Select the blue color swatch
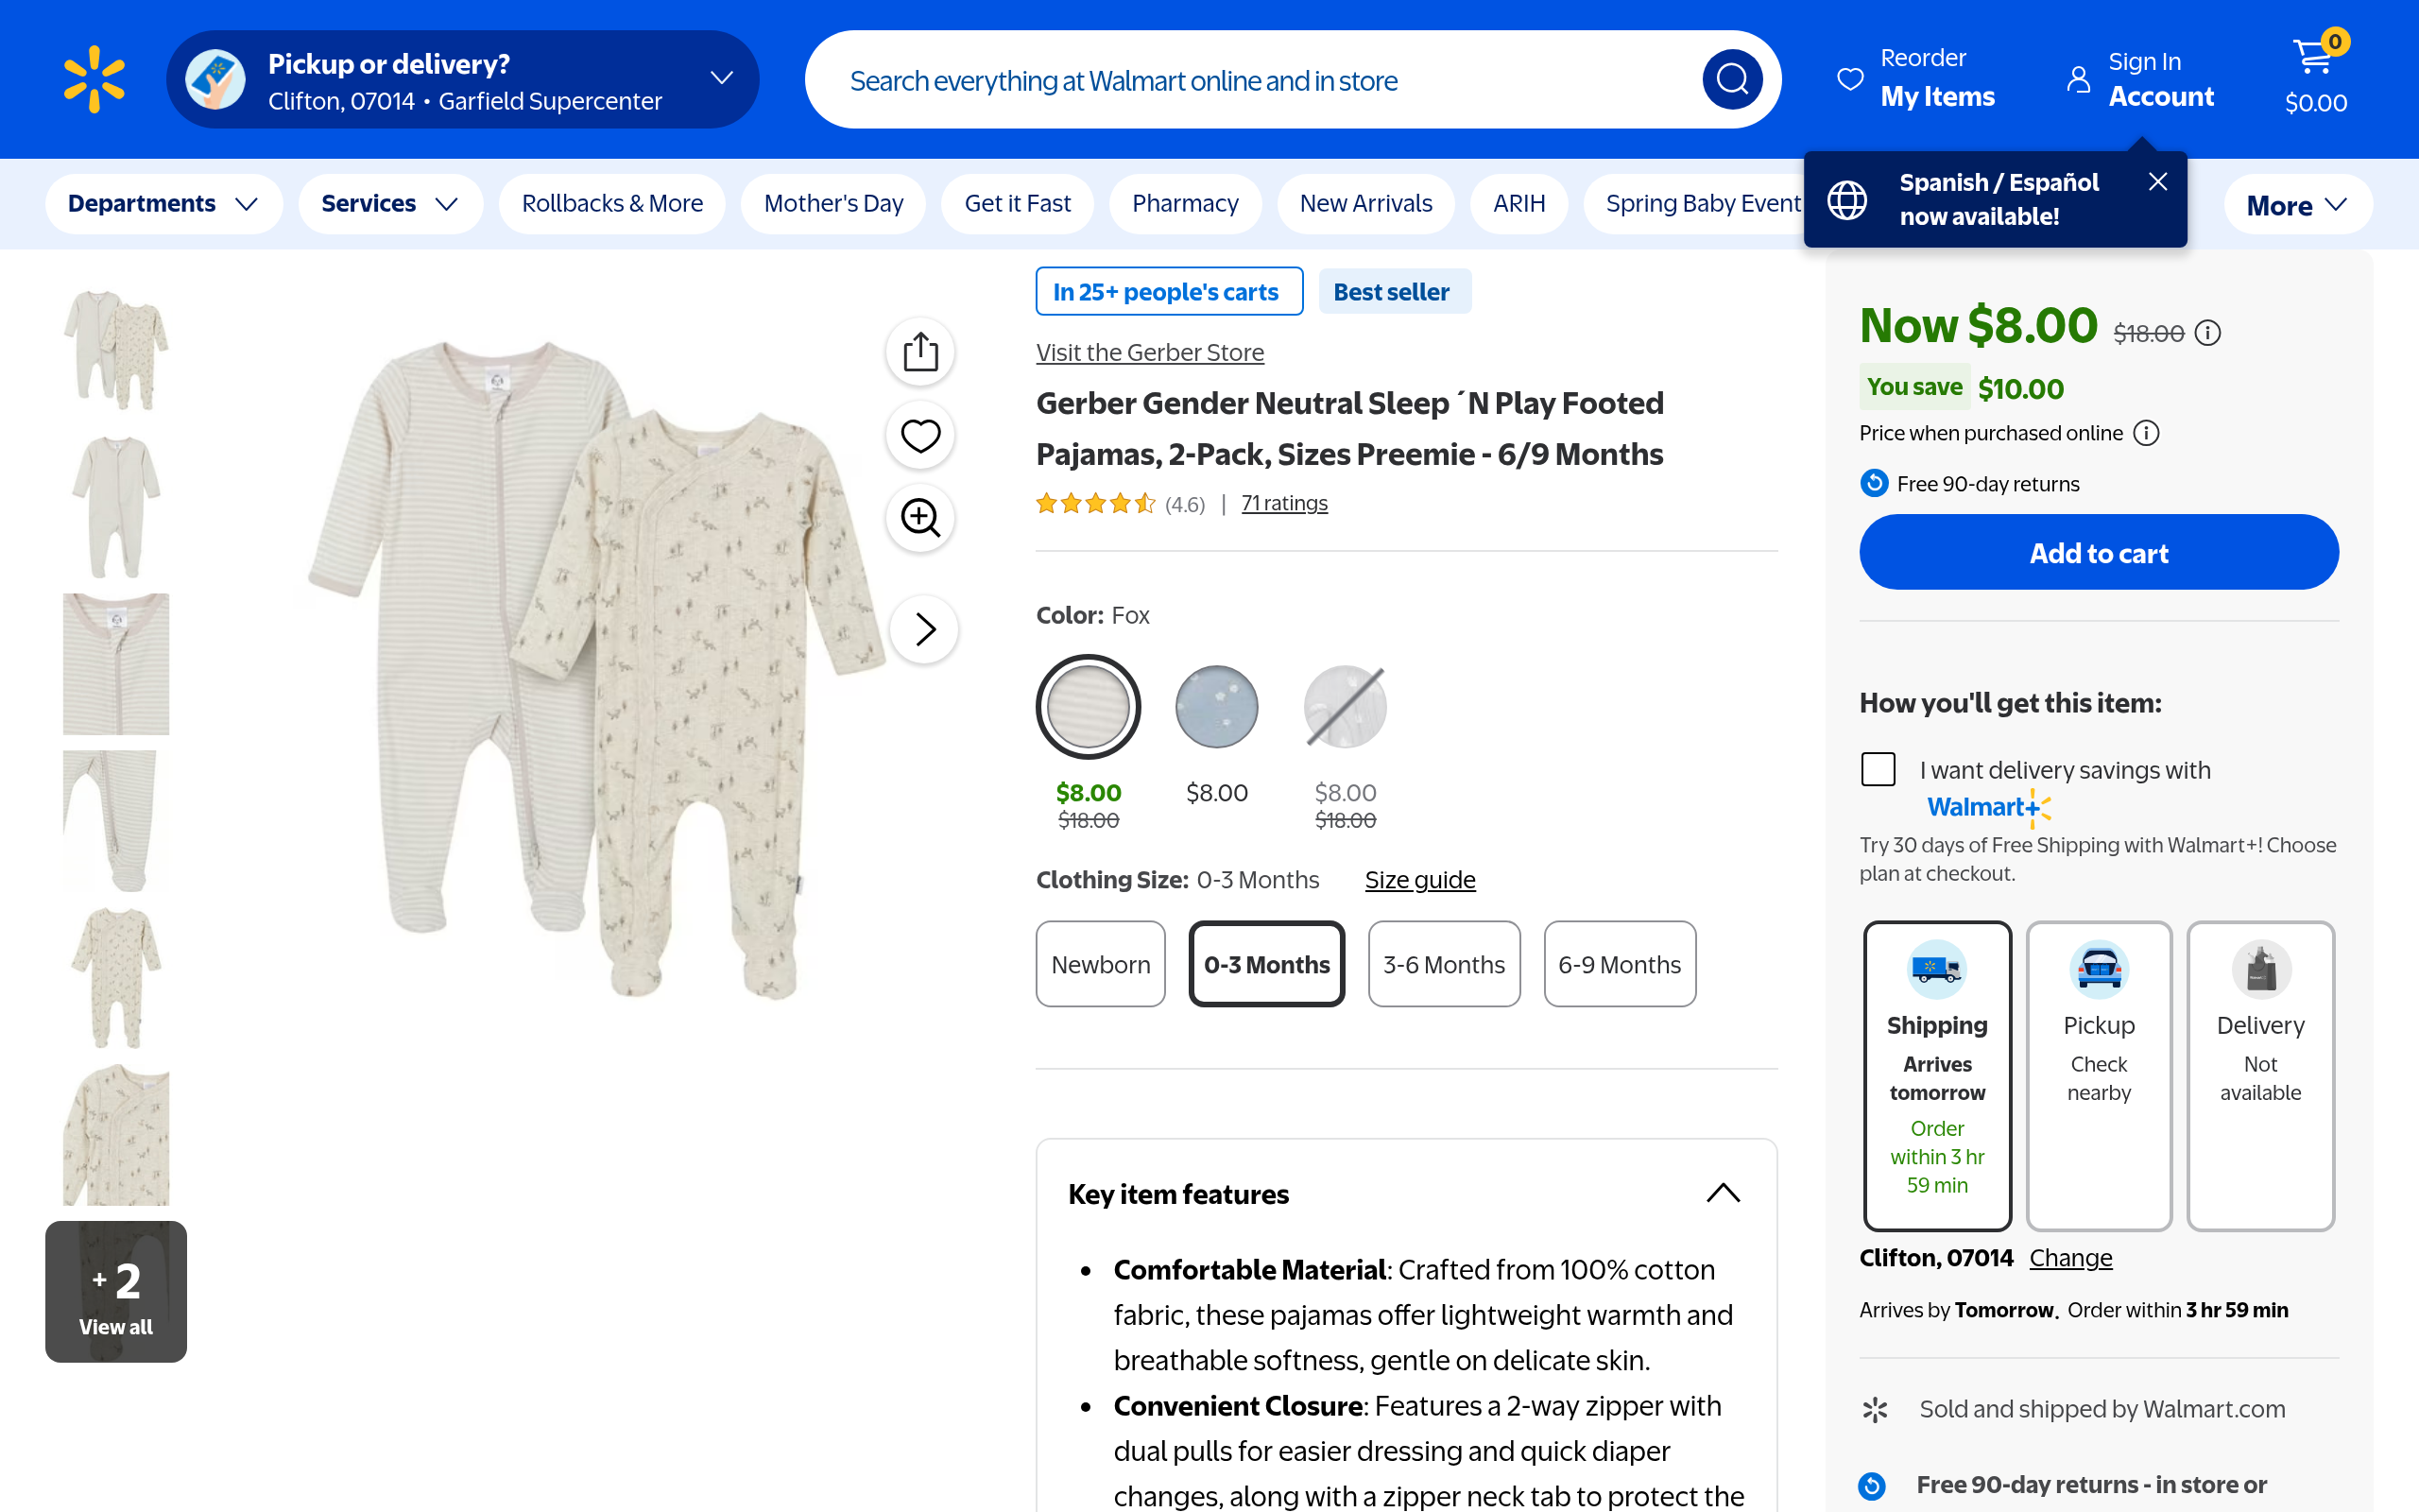The height and width of the screenshot is (1512, 2419). 1216,707
